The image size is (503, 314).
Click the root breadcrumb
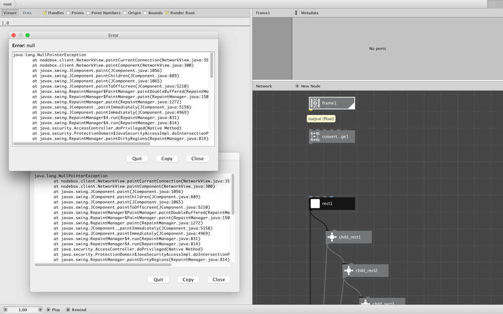coord(8,4)
